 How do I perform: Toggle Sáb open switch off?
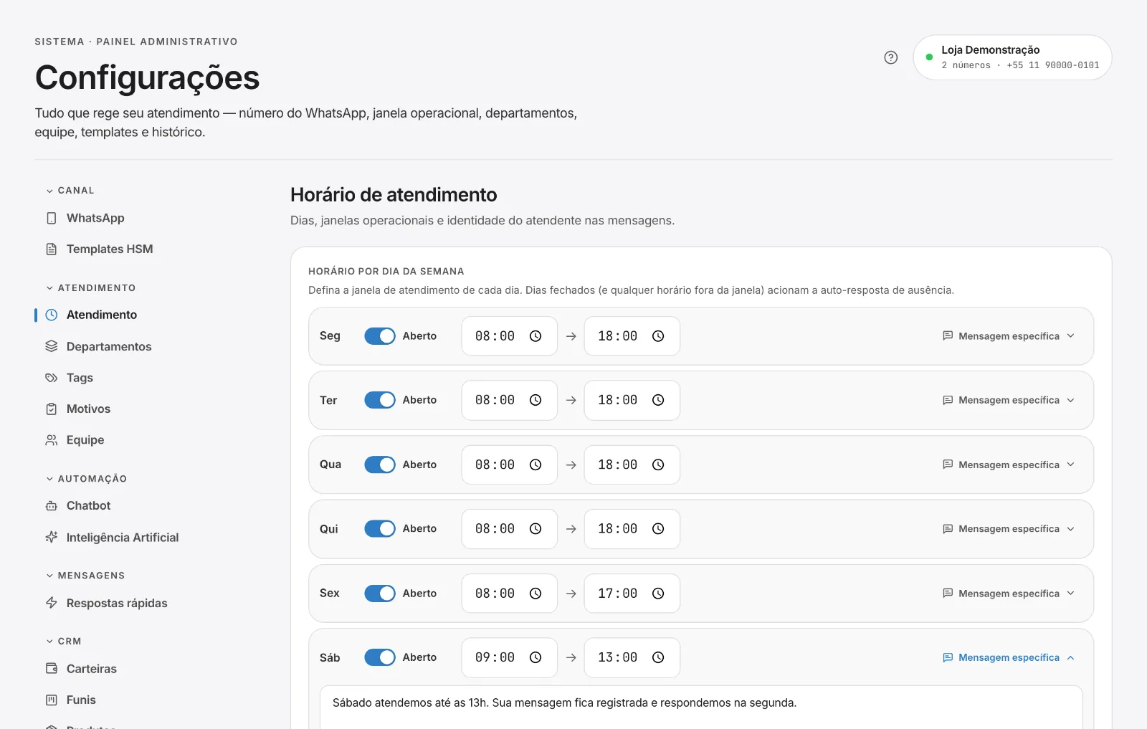pos(380,657)
